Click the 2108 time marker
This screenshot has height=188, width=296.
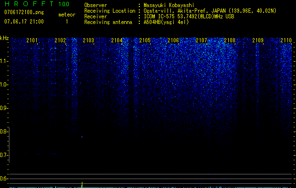tap(230, 40)
